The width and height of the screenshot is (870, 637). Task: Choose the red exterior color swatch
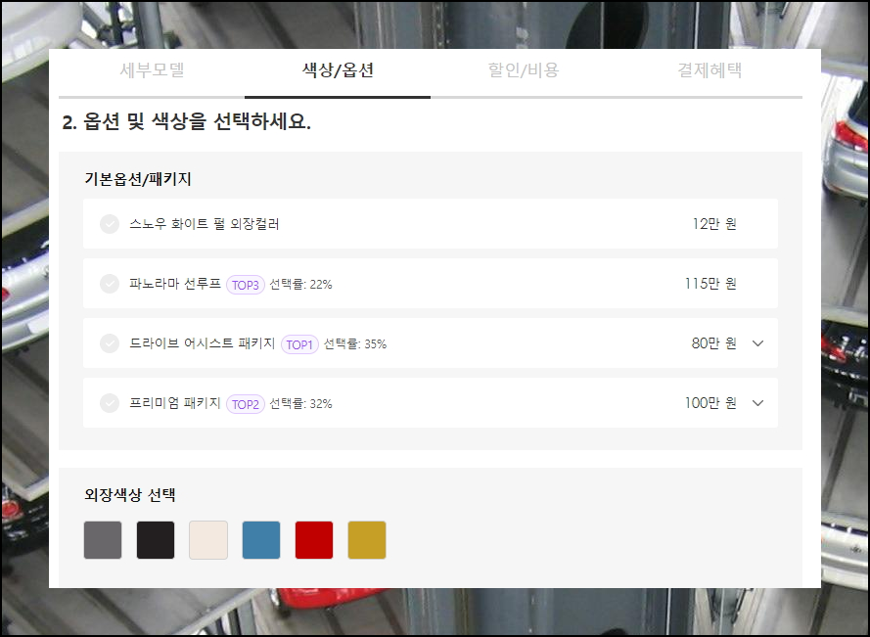pyautogui.click(x=314, y=540)
